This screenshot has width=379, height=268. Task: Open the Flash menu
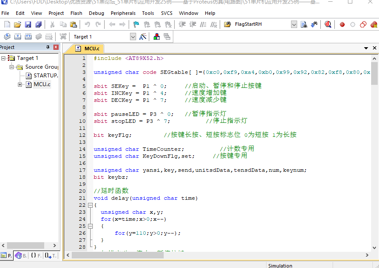coord(77,13)
